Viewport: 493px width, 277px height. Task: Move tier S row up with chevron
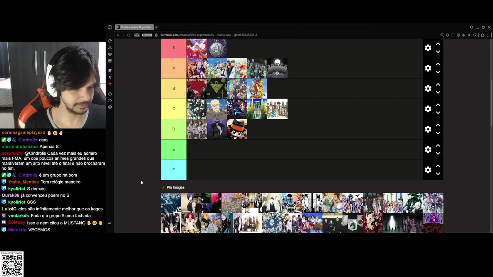coord(438,44)
